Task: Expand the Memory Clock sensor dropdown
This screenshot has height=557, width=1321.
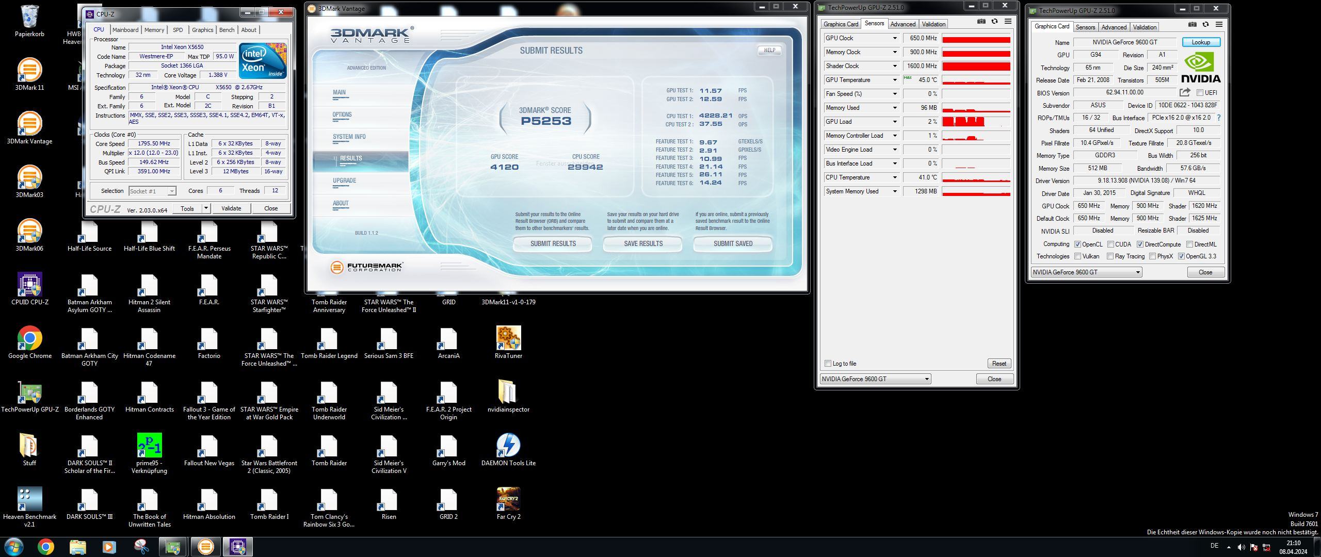Action: [895, 52]
